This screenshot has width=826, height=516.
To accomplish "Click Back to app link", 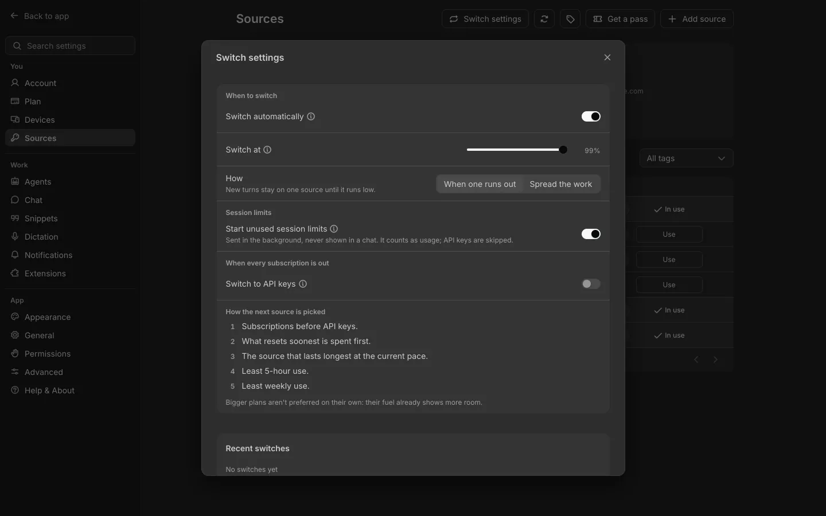I will click(40, 16).
